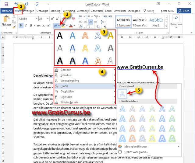Open the customize quick access toolbar dropdown
195x163 pixels.
click(48, 4)
